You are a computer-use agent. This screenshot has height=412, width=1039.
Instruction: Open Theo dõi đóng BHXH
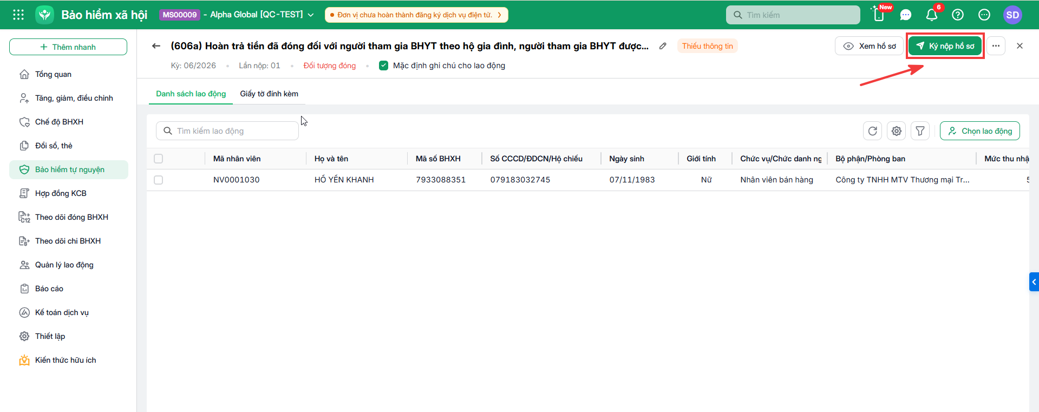(69, 217)
